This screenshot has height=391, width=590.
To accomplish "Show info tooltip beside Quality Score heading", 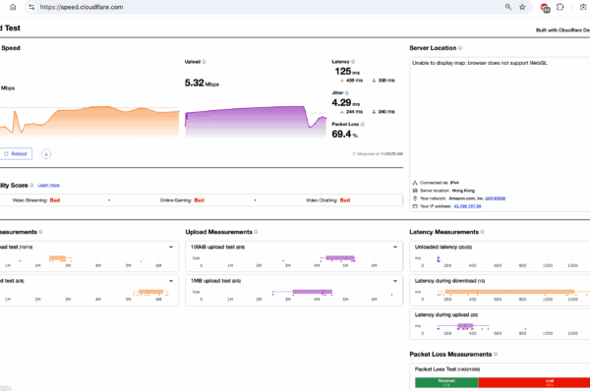I will (x=31, y=186).
